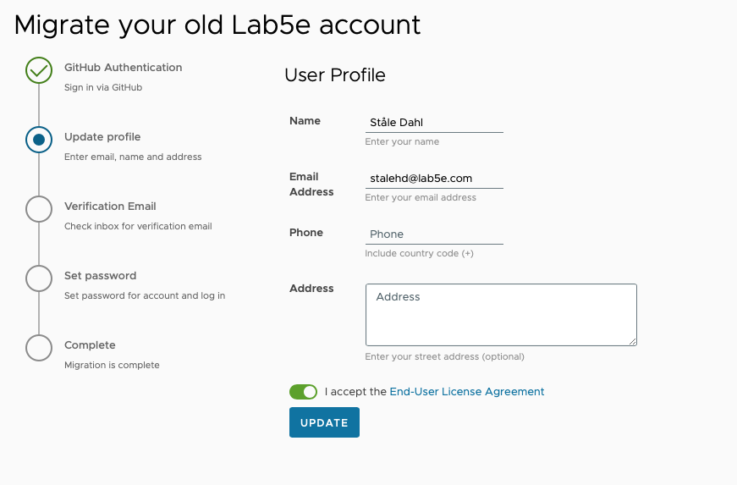Image resolution: width=737 pixels, height=485 pixels.
Task: Click the UPDATE button
Action: [324, 422]
